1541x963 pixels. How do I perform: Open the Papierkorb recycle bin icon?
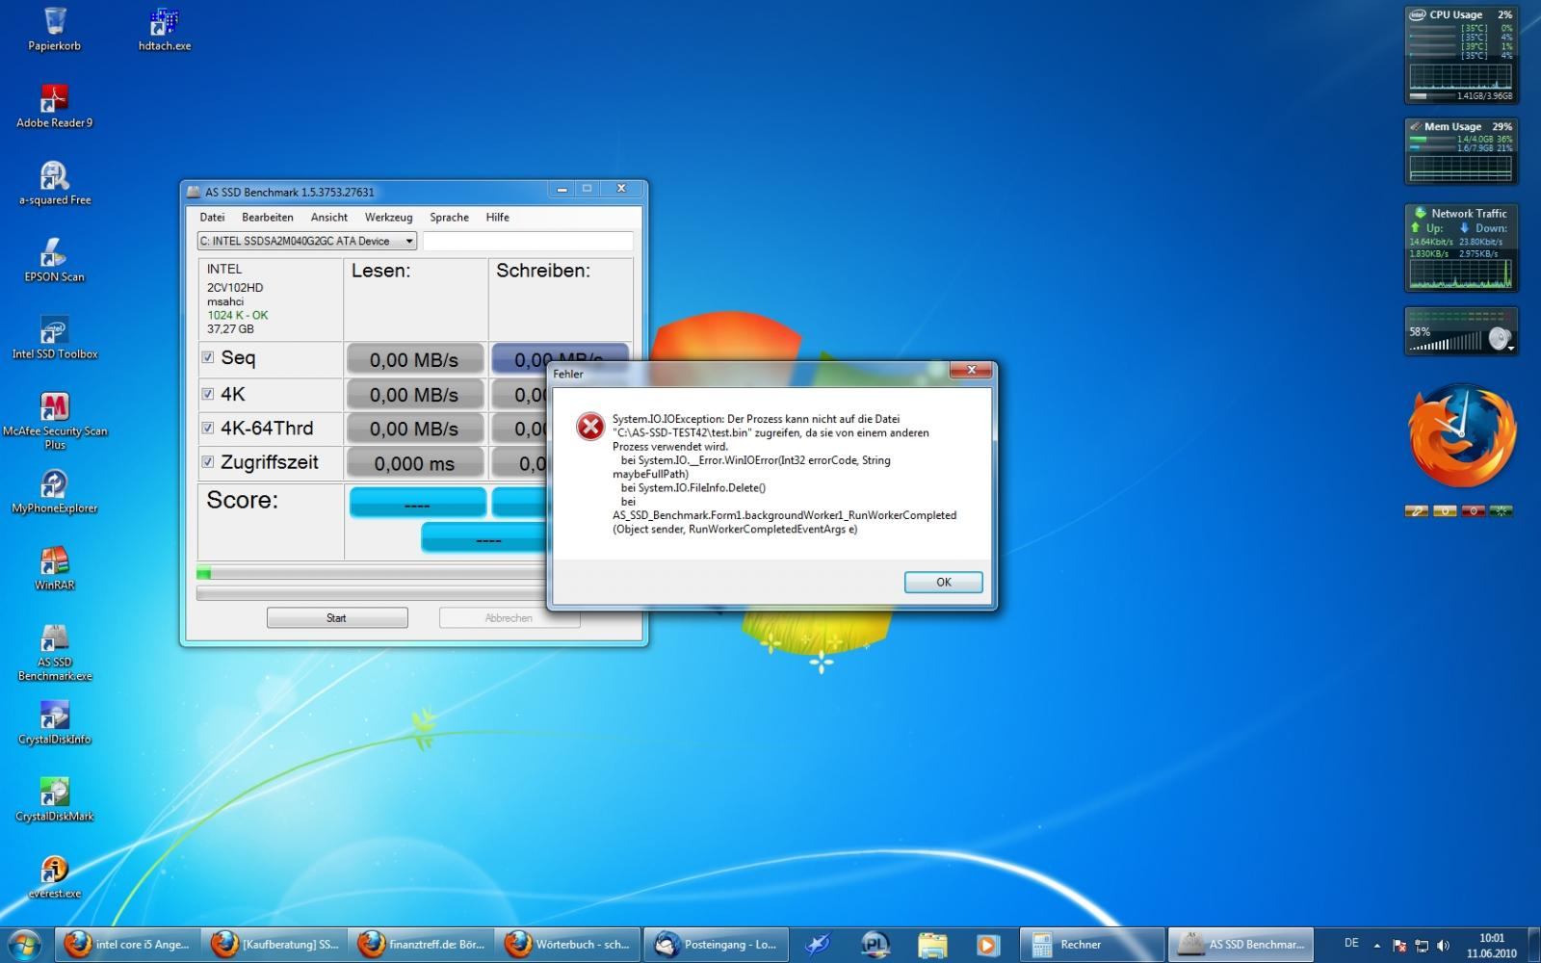(55, 29)
